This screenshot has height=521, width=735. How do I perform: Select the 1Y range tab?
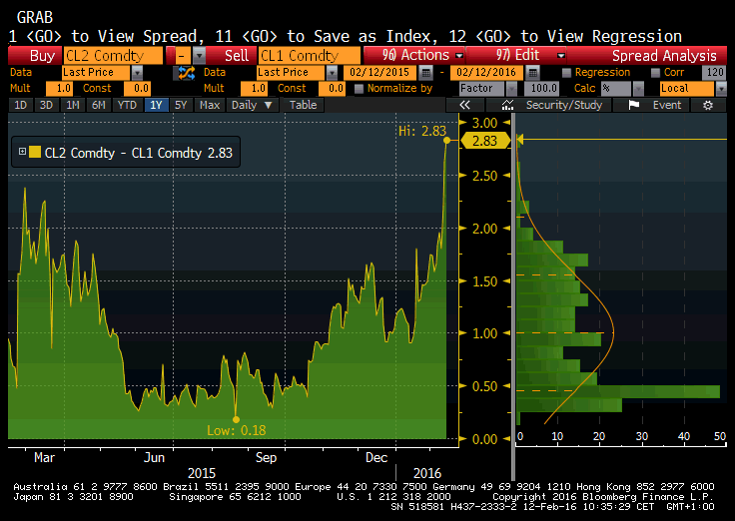point(156,105)
